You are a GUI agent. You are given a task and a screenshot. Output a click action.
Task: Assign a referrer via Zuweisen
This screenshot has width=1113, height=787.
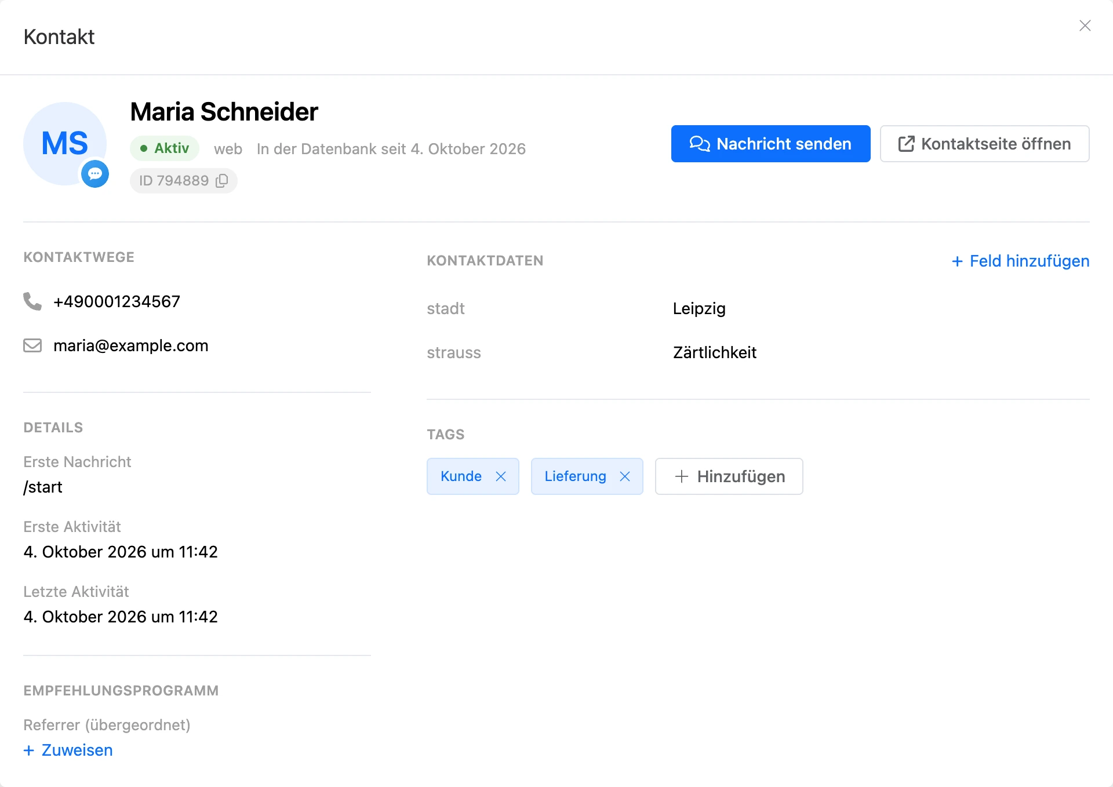pos(68,750)
